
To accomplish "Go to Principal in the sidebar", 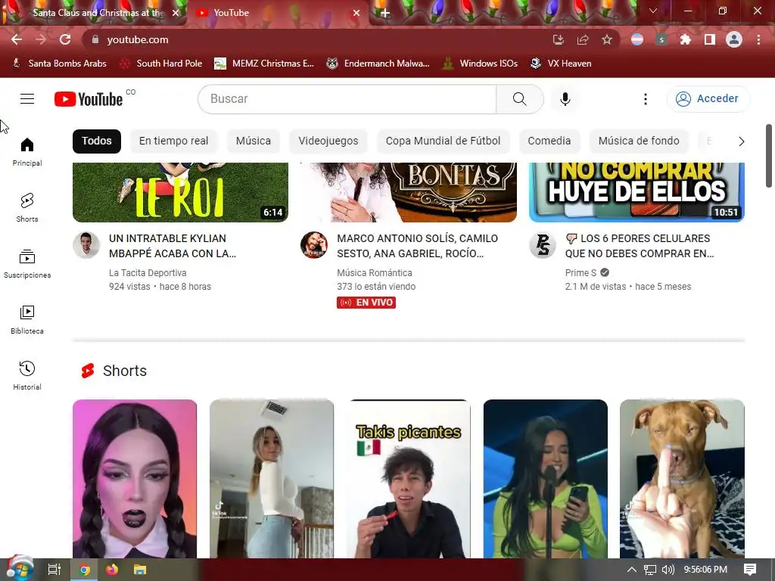I will pos(27,152).
